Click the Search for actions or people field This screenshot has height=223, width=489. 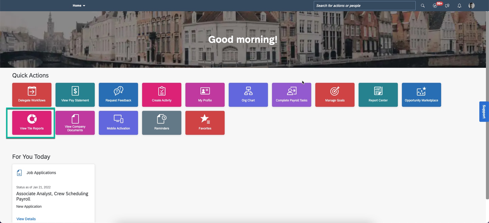364,6
